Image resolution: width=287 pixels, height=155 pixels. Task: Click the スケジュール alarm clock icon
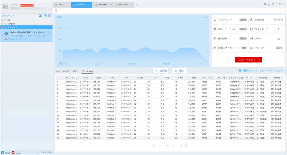pyautogui.click(x=215, y=20)
